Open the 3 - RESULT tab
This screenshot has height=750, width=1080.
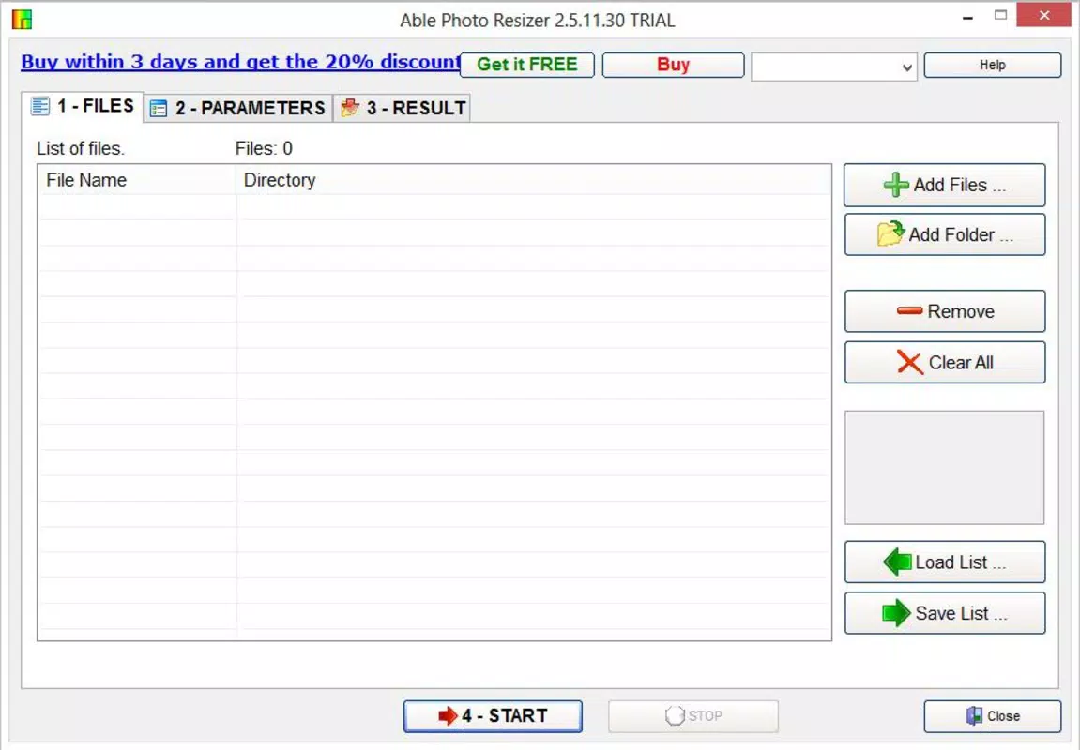pyautogui.click(x=403, y=108)
